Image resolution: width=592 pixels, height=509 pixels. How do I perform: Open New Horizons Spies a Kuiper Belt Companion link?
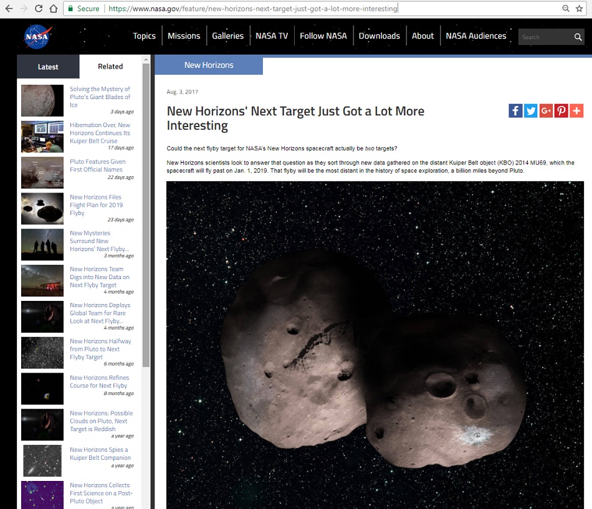pyautogui.click(x=100, y=454)
